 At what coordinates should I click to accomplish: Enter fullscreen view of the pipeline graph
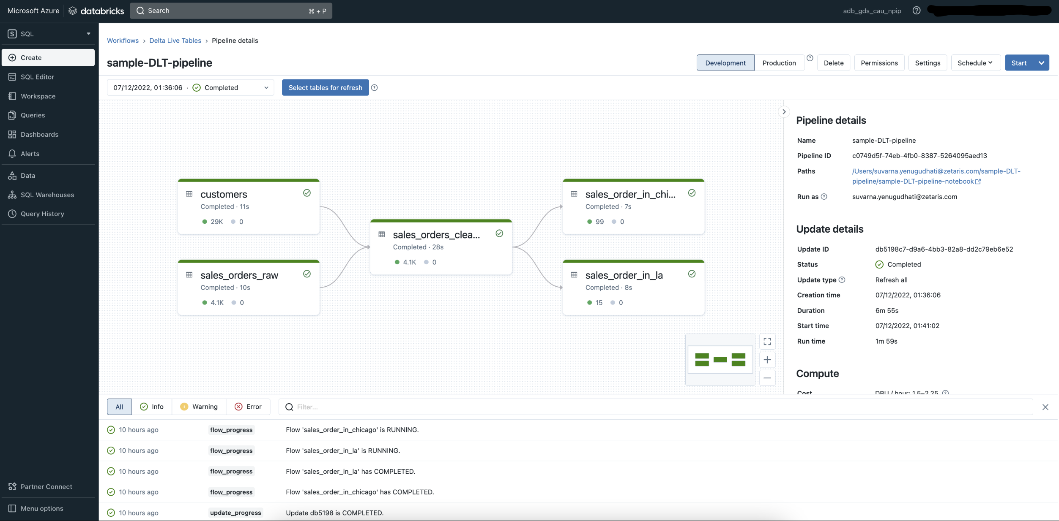[767, 342]
